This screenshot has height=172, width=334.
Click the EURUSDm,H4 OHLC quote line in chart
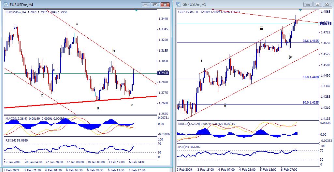[36, 12]
